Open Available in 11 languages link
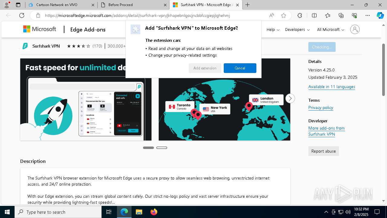This screenshot has width=387, height=218. (332, 87)
